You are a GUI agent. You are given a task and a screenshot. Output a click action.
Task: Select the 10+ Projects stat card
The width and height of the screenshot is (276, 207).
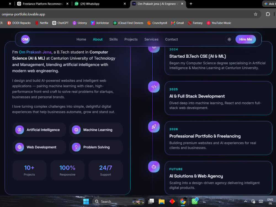tap(30, 170)
